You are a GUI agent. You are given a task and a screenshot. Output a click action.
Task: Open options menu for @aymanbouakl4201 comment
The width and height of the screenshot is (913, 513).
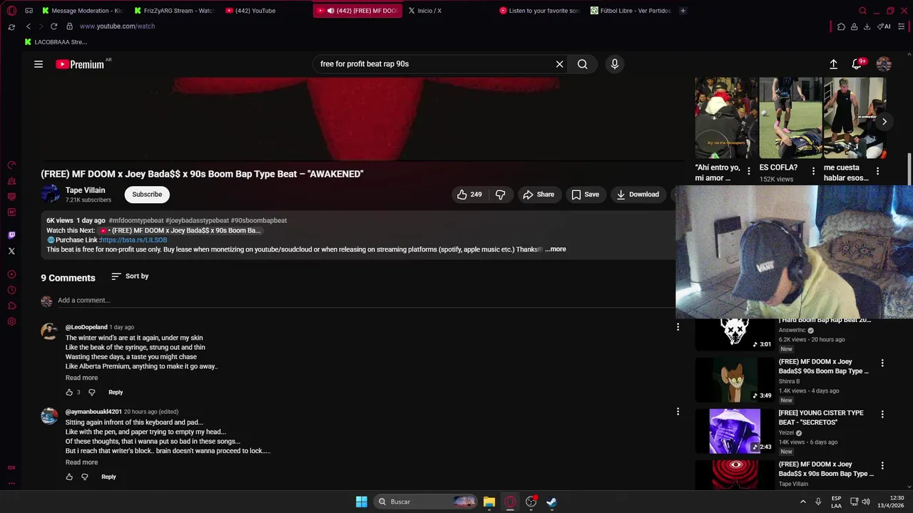[x=678, y=412]
